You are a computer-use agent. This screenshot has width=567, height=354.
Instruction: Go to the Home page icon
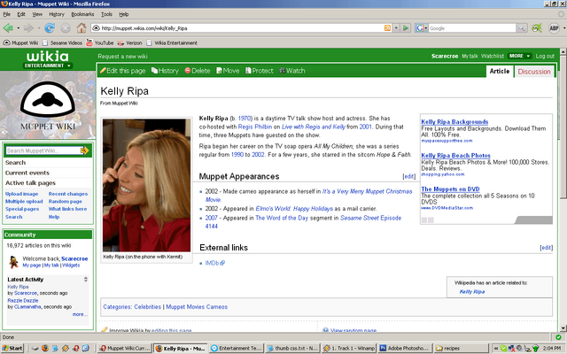click(82, 27)
